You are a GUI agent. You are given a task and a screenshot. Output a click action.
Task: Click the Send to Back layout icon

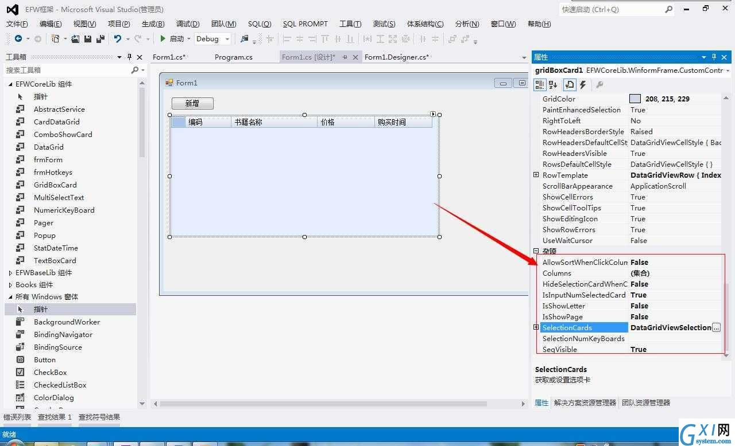464,39
